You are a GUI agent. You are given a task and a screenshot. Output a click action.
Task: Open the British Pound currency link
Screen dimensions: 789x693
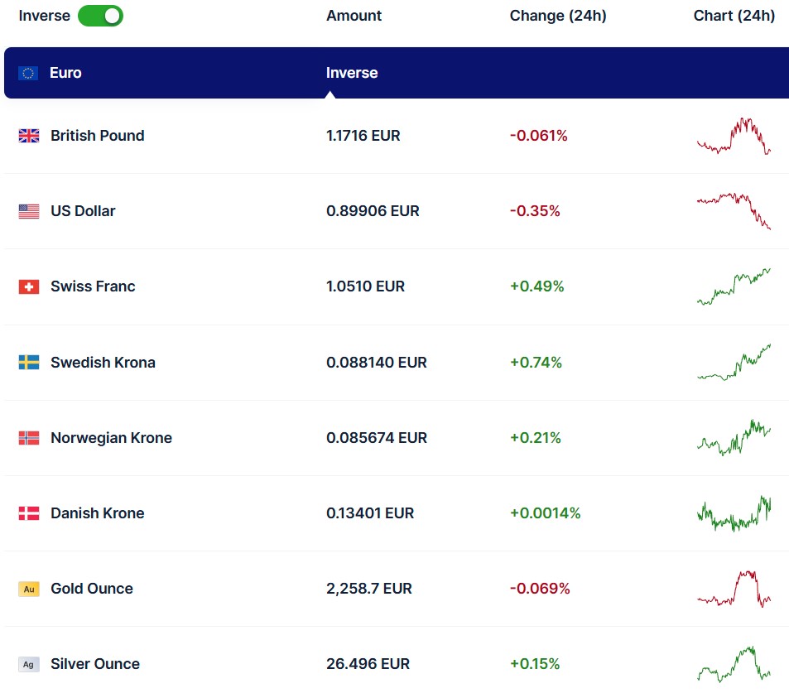[97, 136]
